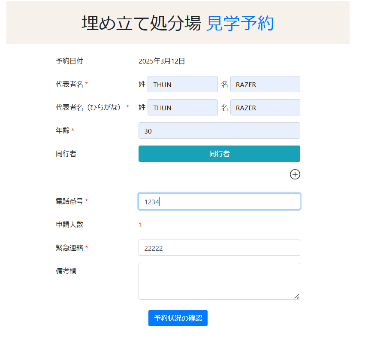365x352 pixels.
Task: Click the 緊急連絡 label
Action: pyautogui.click(x=69, y=247)
